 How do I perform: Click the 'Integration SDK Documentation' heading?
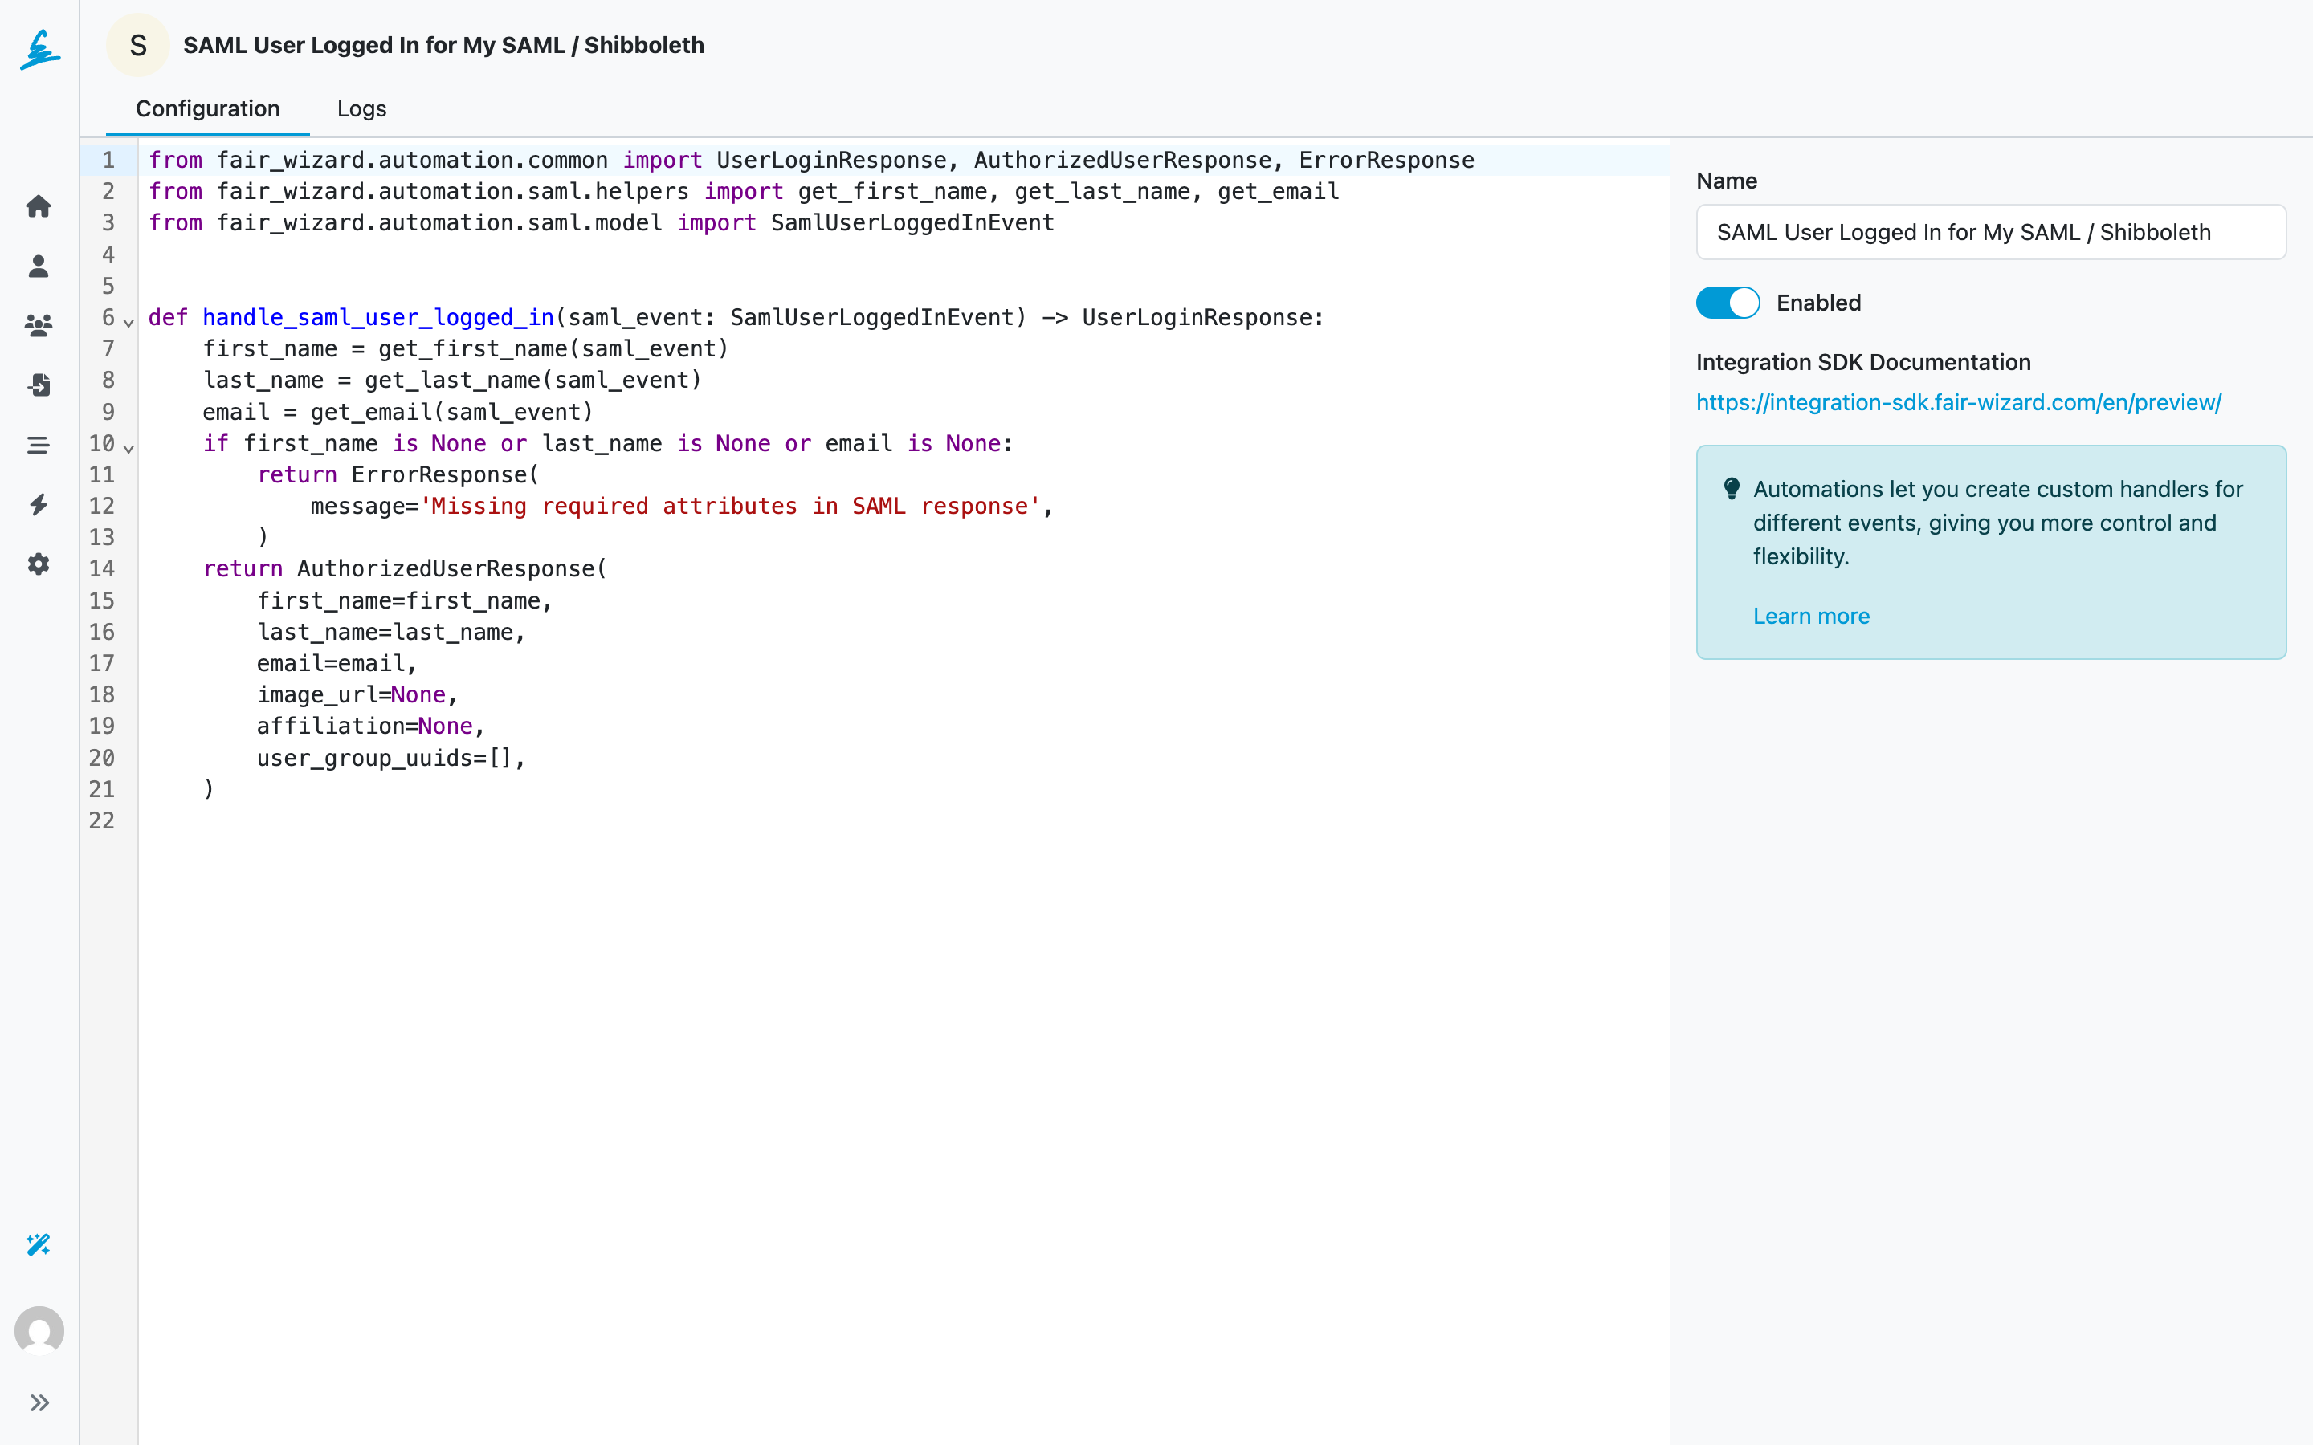[1862, 362]
